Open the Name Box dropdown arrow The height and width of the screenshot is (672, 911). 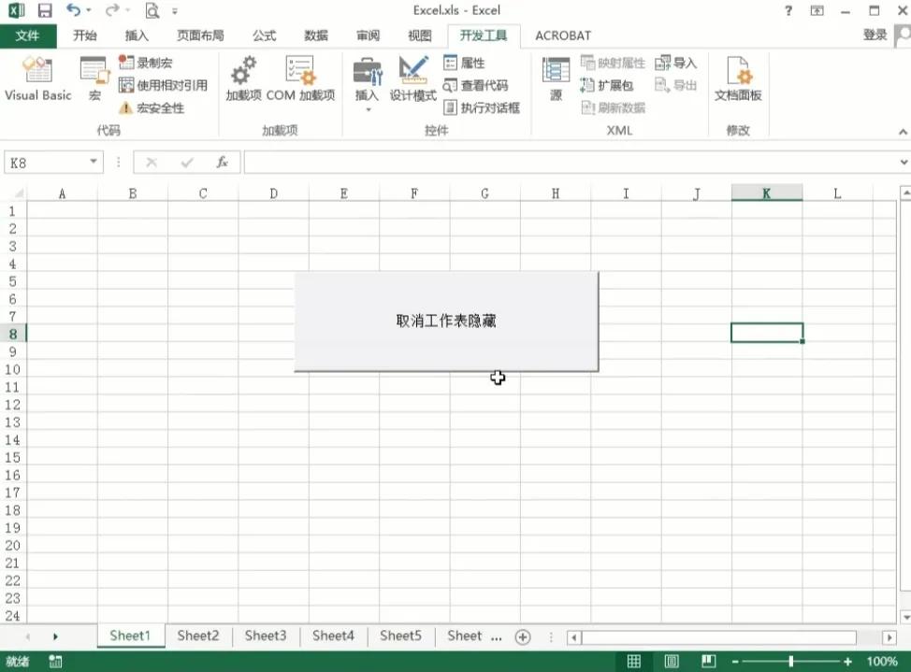(93, 162)
